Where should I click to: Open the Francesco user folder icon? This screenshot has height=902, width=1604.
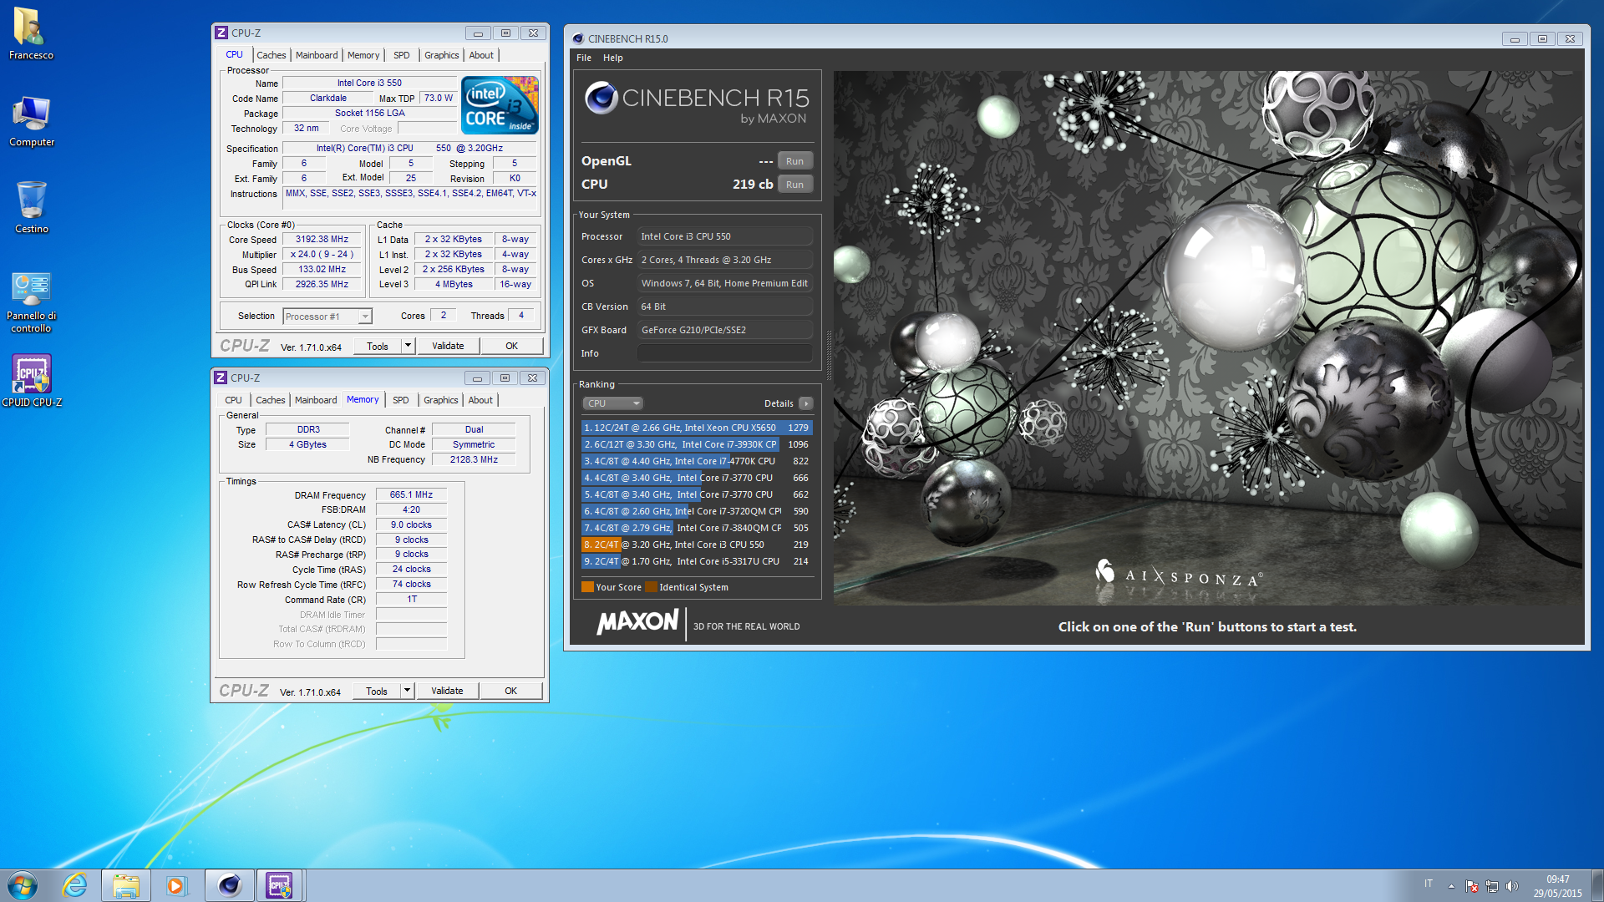31,33
